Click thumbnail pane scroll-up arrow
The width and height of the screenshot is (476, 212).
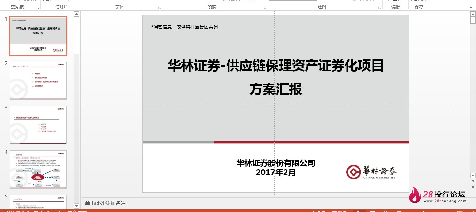(77, 14)
